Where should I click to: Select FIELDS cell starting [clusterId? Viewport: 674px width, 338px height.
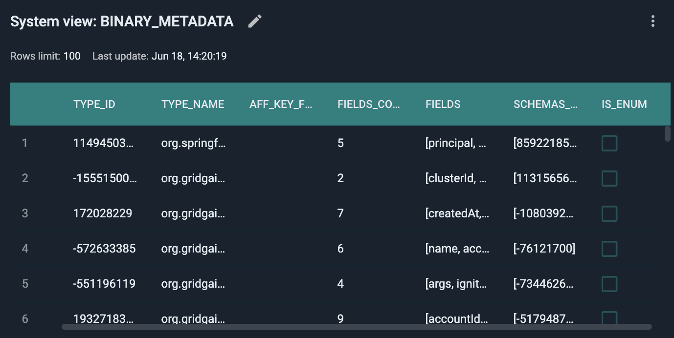[456, 178]
